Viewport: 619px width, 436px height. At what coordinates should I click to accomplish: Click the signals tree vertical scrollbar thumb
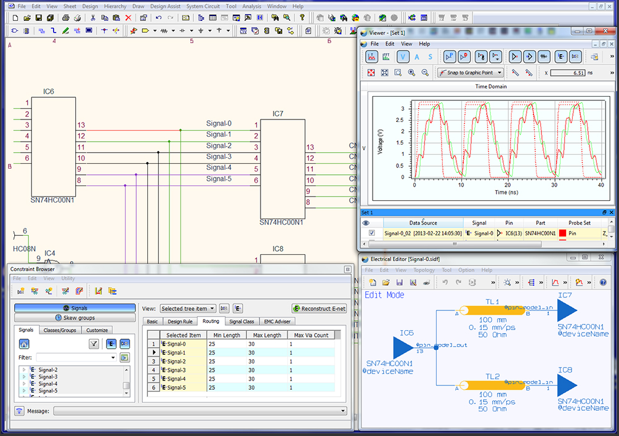(126, 386)
